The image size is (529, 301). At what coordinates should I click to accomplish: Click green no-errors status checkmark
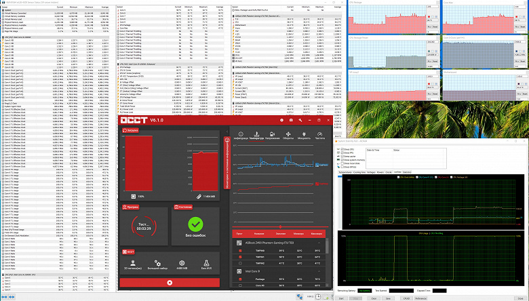pos(195,224)
